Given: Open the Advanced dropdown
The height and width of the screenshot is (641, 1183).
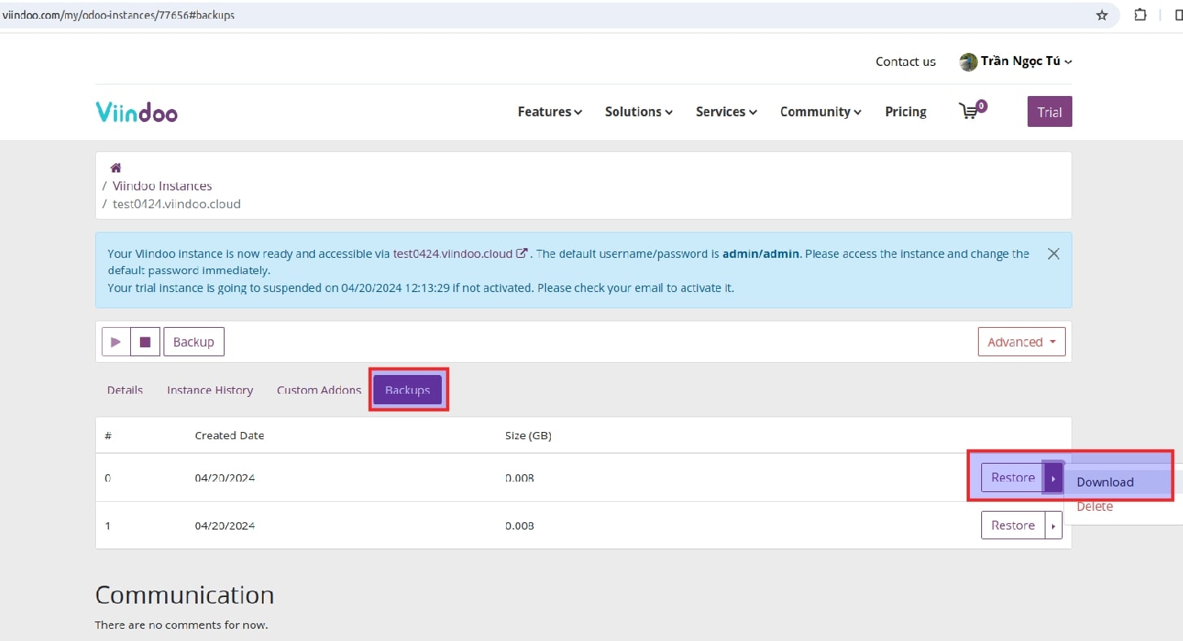Looking at the screenshot, I should 1022,342.
